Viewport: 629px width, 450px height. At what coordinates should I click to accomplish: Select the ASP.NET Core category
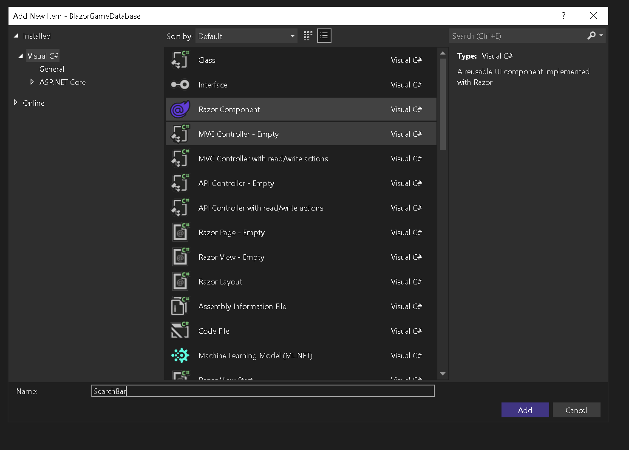click(x=62, y=82)
